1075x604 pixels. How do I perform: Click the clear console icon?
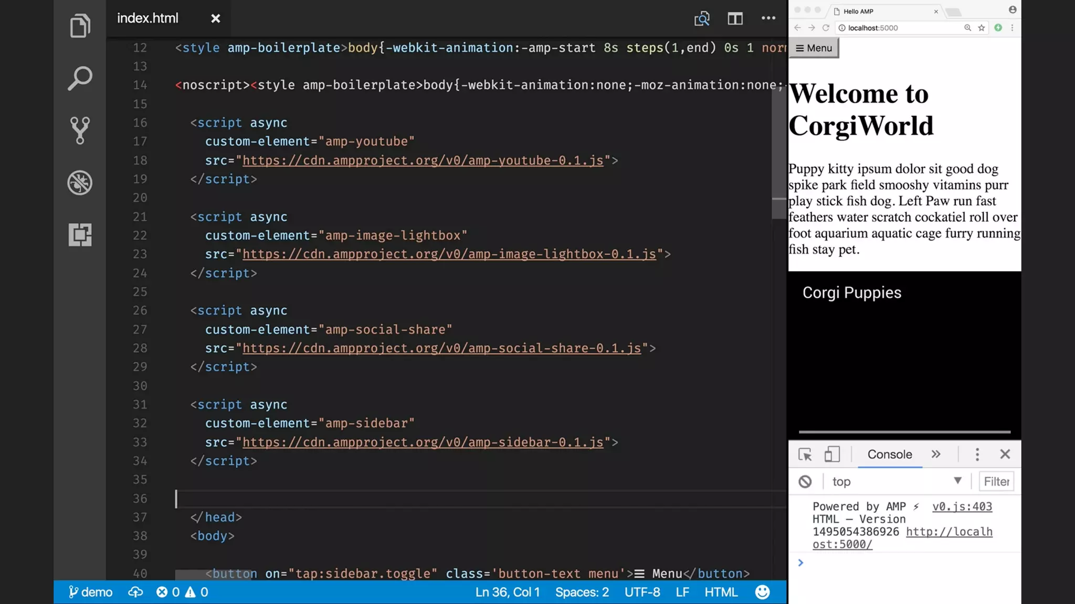(805, 481)
